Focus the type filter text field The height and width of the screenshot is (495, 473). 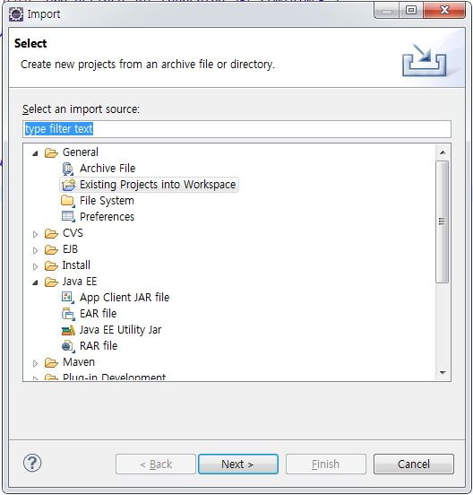pos(236,129)
